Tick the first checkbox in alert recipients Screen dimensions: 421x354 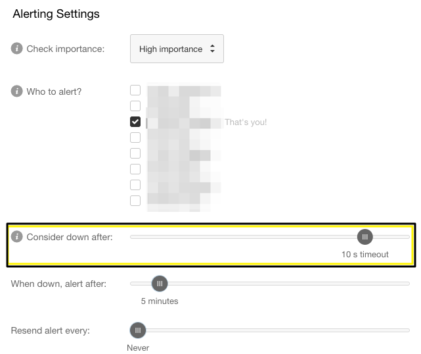coord(135,90)
